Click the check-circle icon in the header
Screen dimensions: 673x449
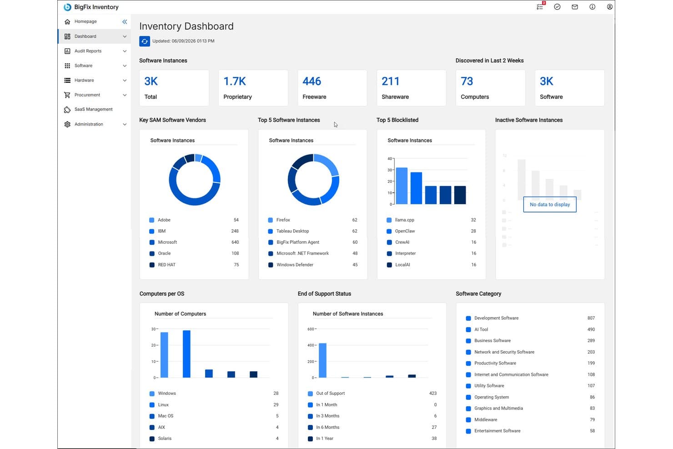point(557,7)
